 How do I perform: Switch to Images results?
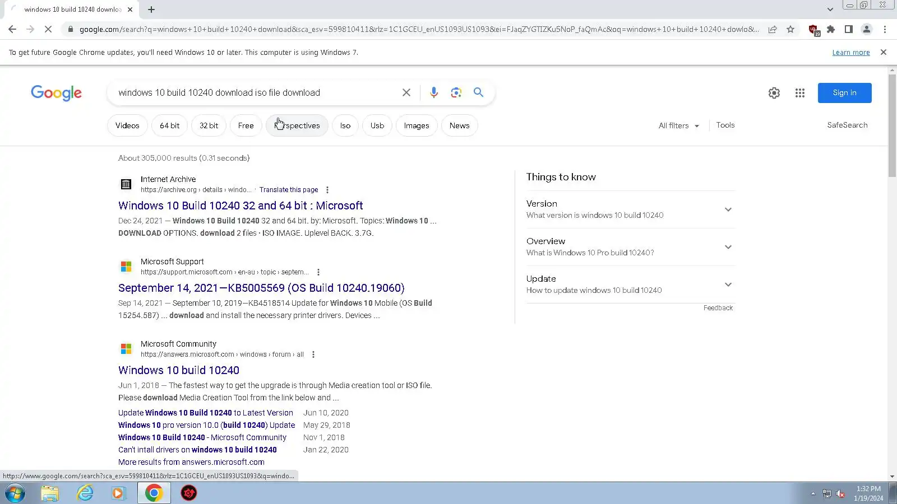pos(417,125)
